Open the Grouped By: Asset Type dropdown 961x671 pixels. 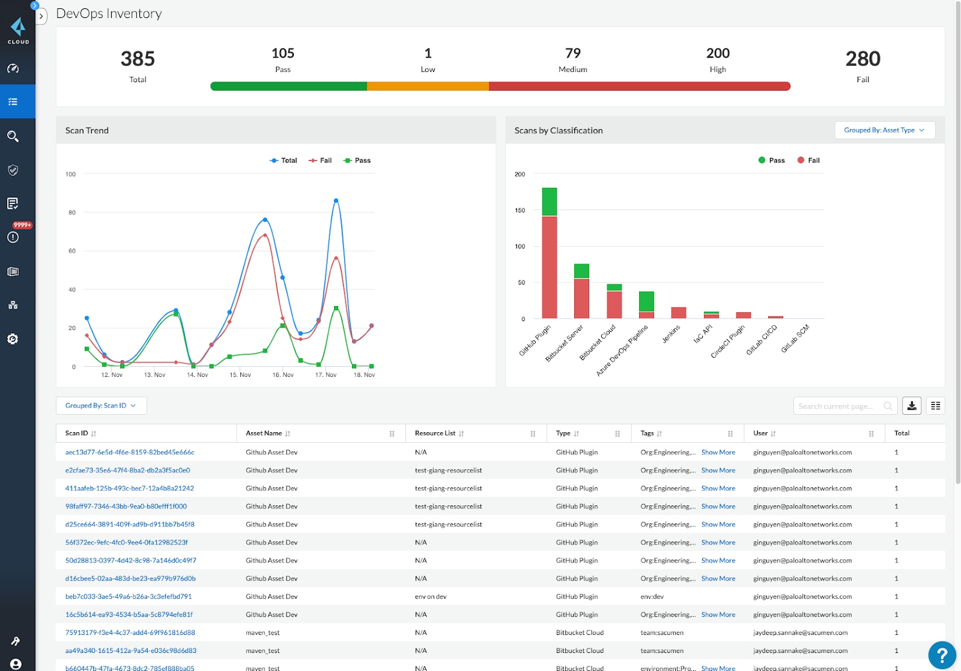tap(885, 130)
